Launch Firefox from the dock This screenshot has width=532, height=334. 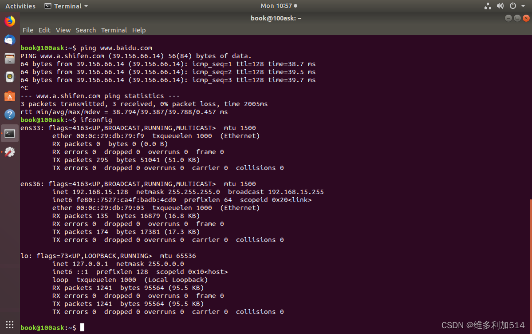9,20
